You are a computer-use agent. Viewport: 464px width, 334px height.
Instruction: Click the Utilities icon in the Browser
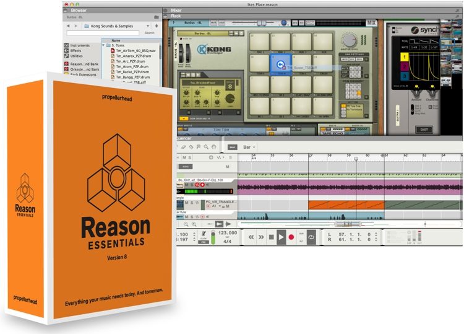point(67,56)
